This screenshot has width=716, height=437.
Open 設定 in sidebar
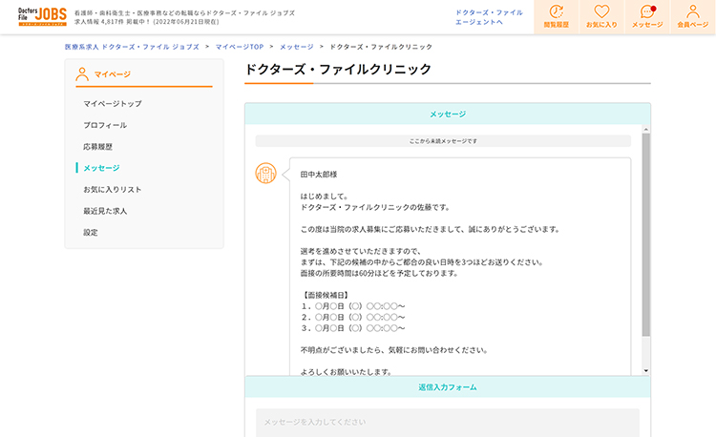click(91, 232)
